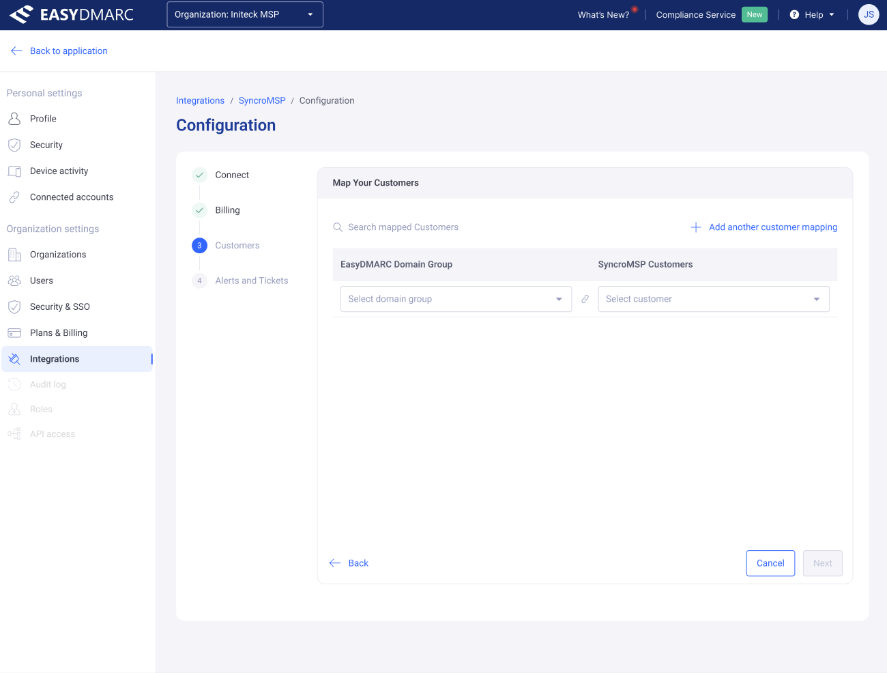Click the link chain icon between dropdowns
The width and height of the screenshot is (887, 673).
pyautogui.click(x=585, y=299)
